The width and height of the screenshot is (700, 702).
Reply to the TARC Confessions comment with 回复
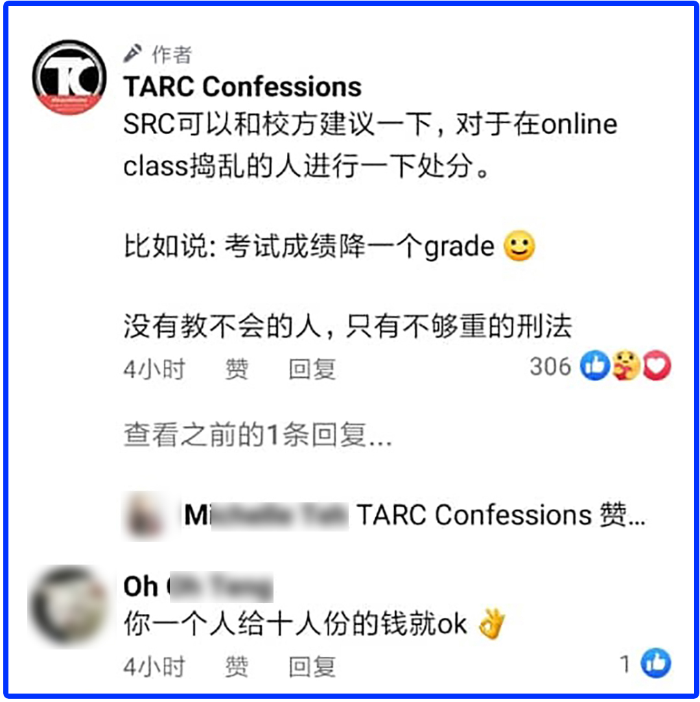click(x=312, y=369)
